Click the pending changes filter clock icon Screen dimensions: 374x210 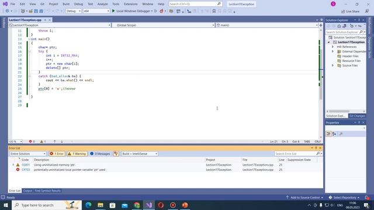pyautogui.click(x=352, y=26)
